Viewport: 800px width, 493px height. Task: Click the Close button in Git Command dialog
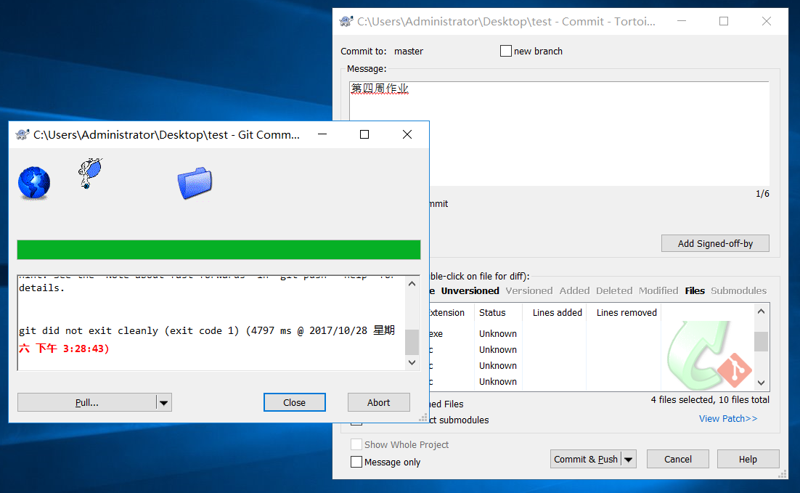click(295, 403)
